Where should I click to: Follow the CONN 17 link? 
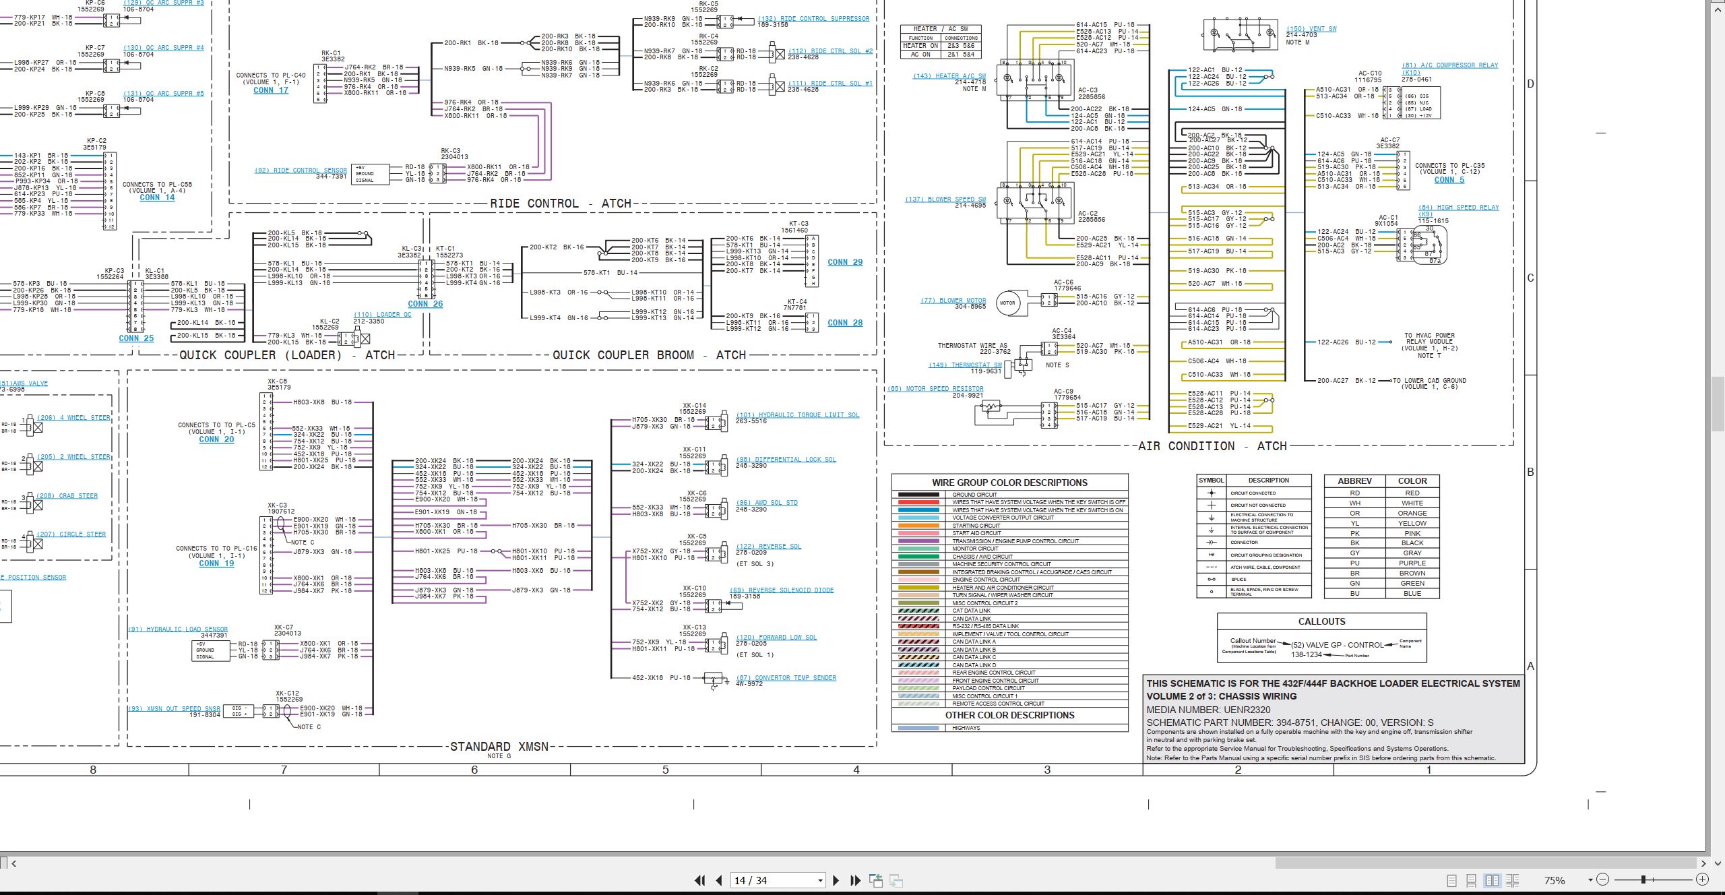[x=270, y=90]
